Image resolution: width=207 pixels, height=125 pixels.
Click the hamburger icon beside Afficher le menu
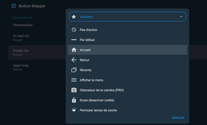pyautogui.click(x=74, y=80)
